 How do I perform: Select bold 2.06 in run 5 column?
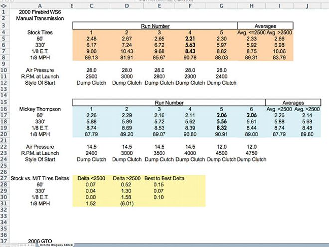pos(221,115)
